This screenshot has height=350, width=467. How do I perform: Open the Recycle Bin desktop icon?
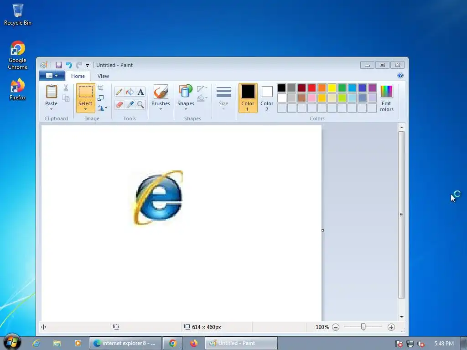18,14
